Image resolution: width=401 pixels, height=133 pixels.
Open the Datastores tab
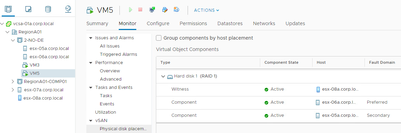click(x=230, y=23)
